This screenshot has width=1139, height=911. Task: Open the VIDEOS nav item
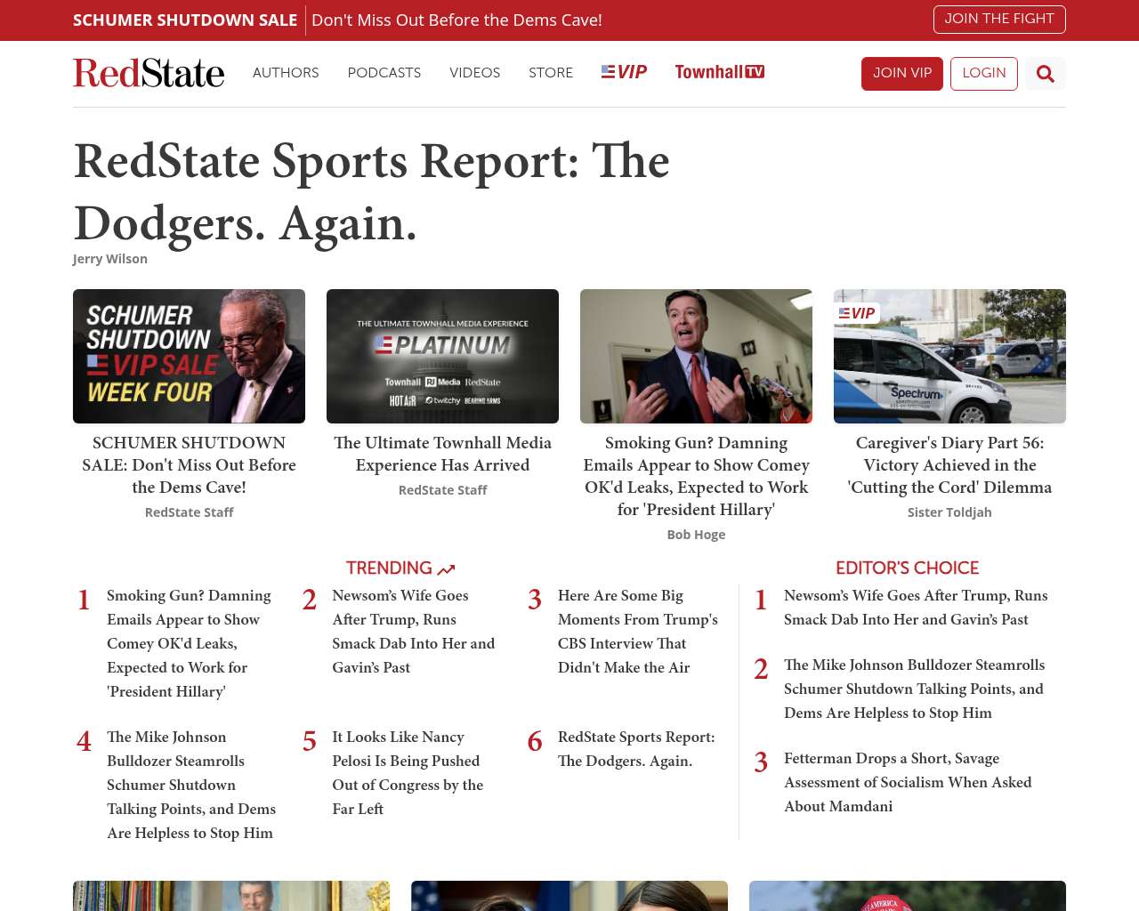coord(474,73)
